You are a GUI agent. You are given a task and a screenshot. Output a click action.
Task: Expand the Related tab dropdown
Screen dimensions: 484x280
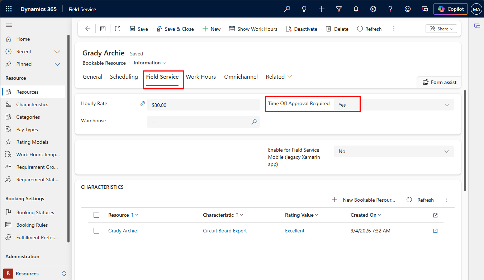point(279,77)
